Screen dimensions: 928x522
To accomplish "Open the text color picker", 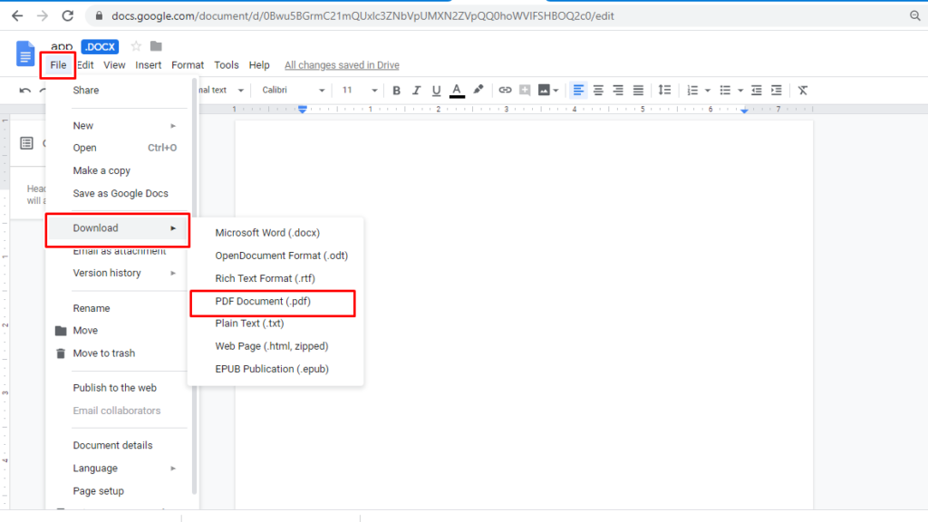I will coord(457,91).
